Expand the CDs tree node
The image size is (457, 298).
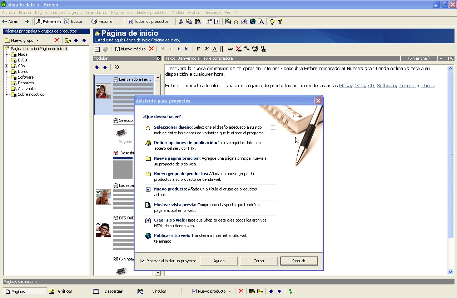(7, 66)
